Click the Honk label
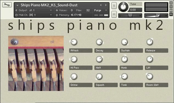The height and width of the screenshot is (103, 174). click(131, 68)
